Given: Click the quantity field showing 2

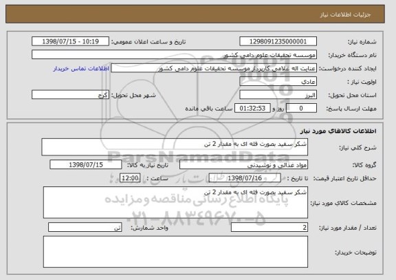Looking at the screenshot, I should [269, 227].
